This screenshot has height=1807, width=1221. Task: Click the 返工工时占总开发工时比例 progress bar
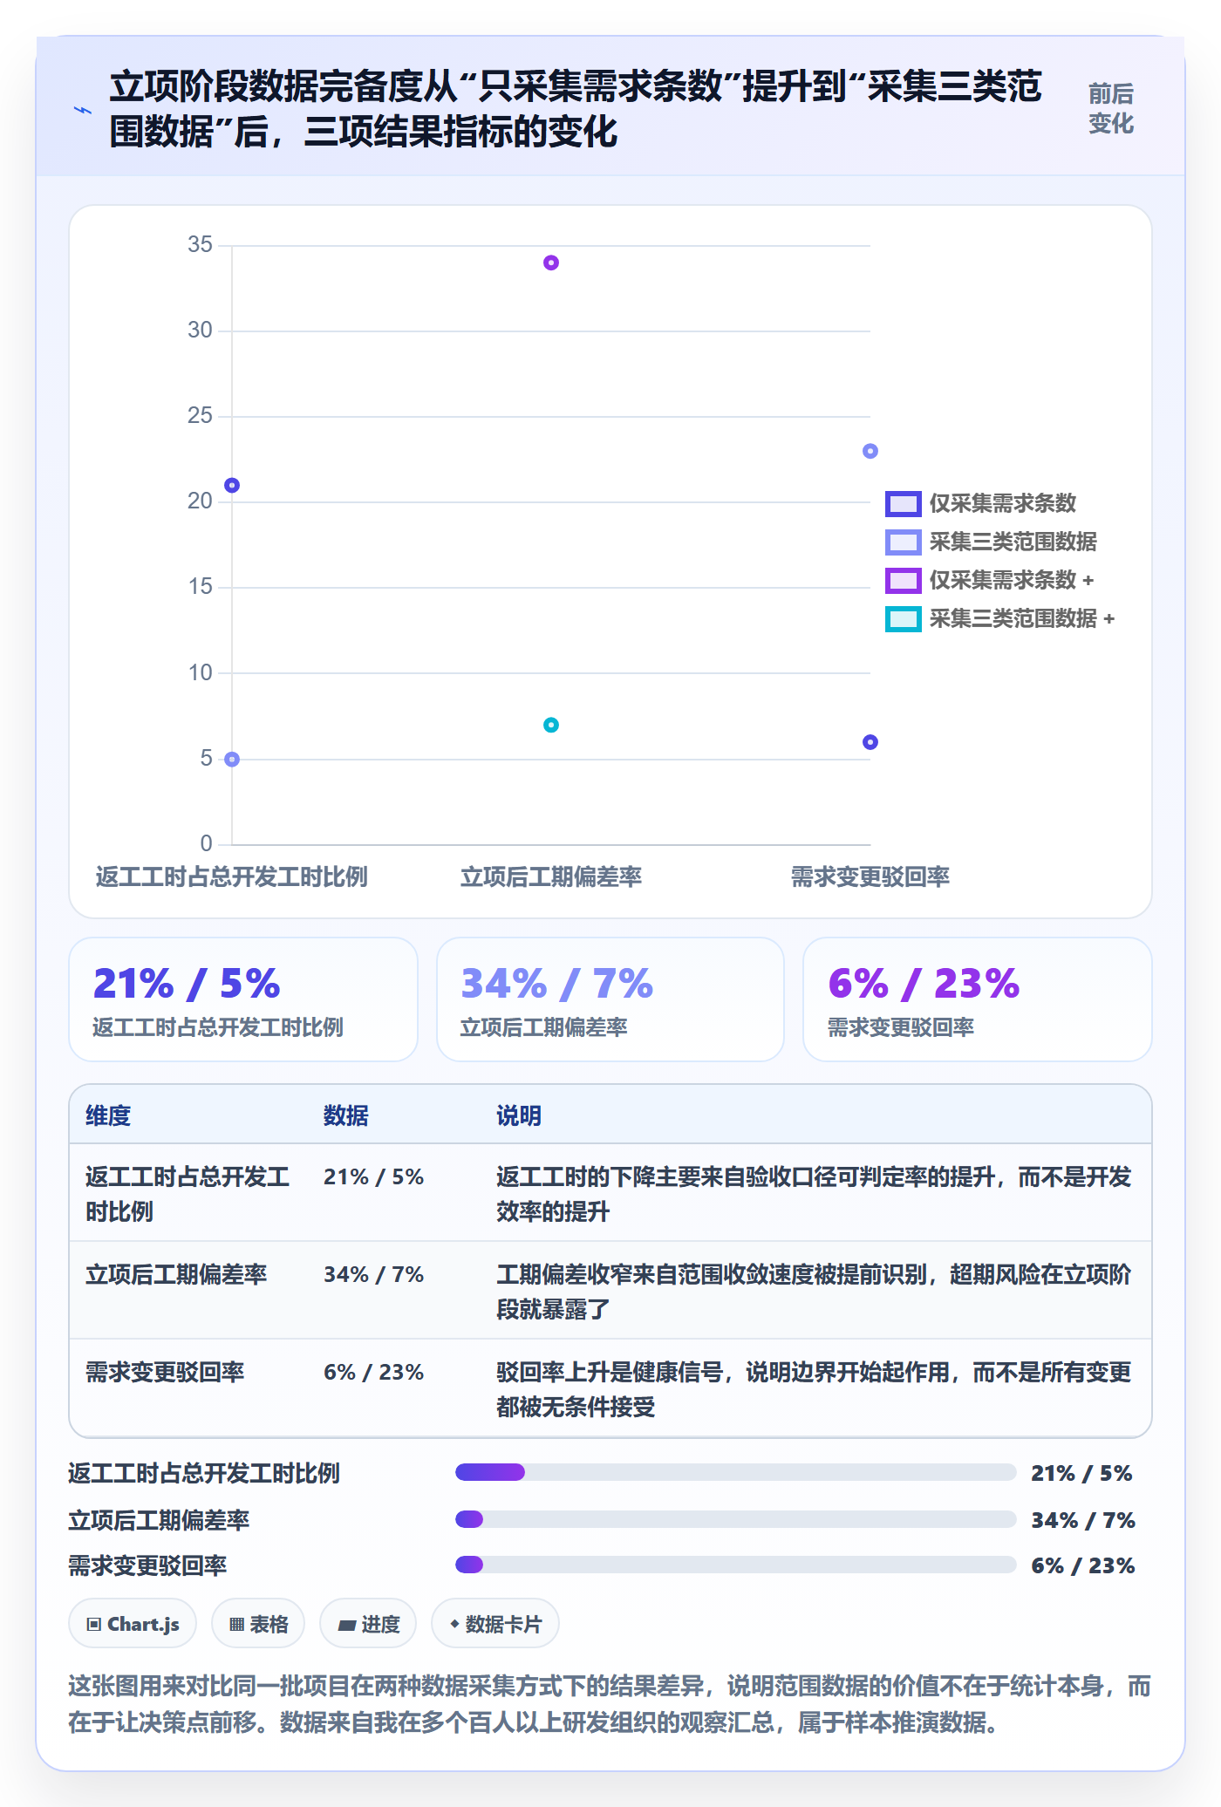(736, 1472)
